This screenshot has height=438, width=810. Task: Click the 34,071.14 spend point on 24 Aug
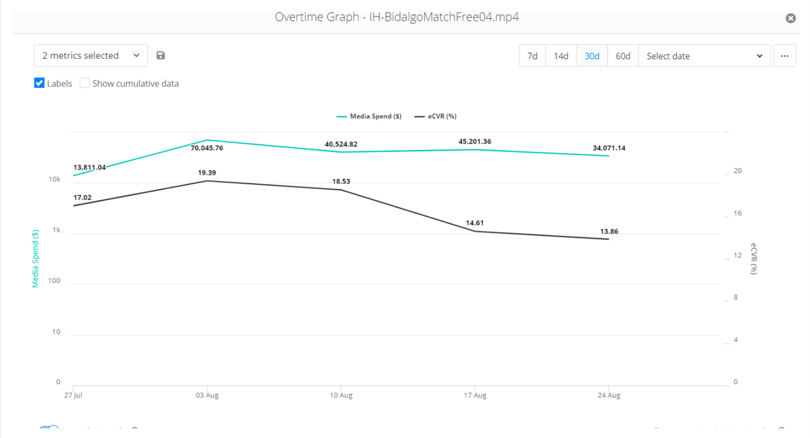608,156
